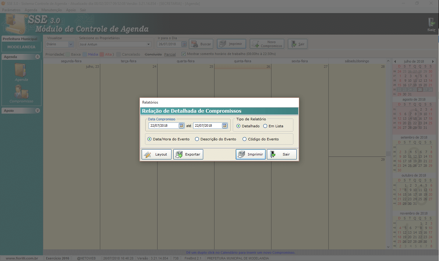The image size is (439, 261).
Task: Open the Parâmetros menu
Action: pyautogui.click(x=11, y=10)
